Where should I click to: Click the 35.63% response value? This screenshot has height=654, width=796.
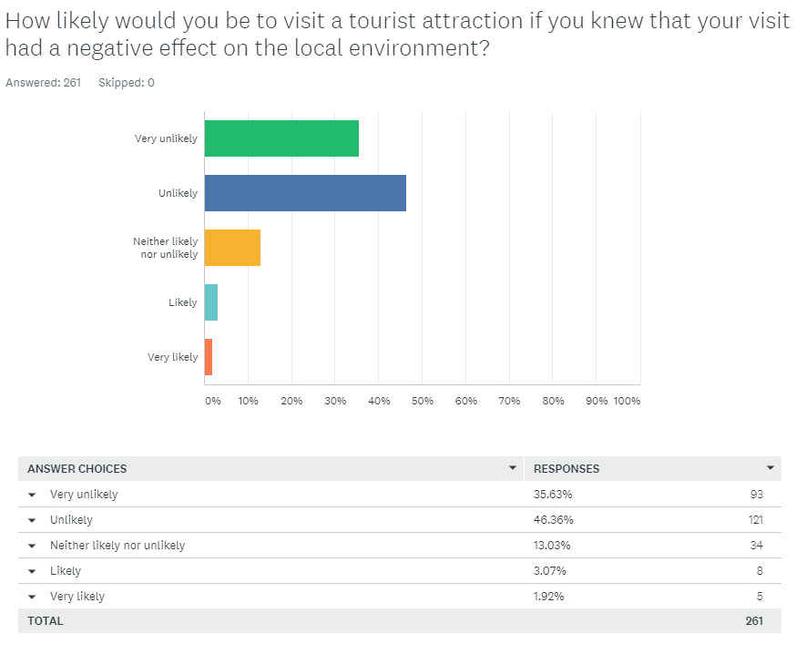coord(553,495)
